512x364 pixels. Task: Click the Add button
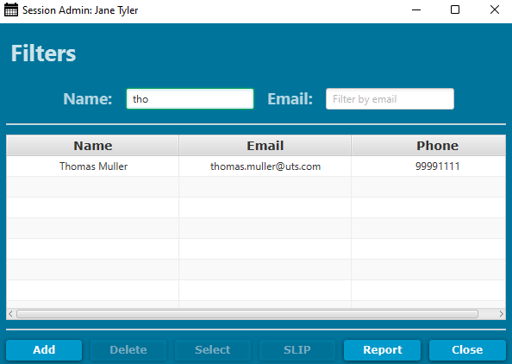[44, 350]
